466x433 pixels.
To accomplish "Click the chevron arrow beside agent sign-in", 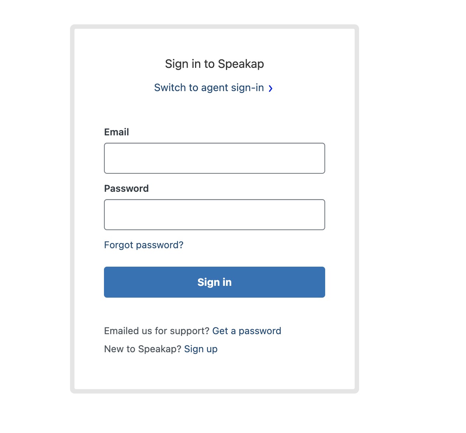I will point(271,88).
